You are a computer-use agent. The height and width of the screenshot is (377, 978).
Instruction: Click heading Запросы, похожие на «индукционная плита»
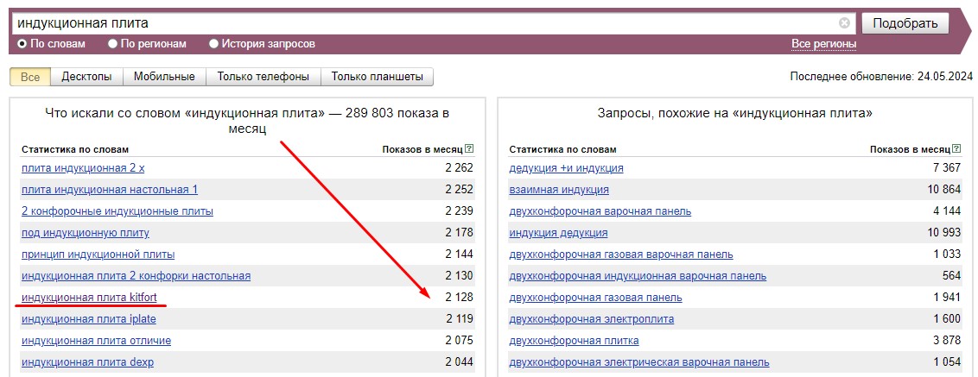coord(734,113)
